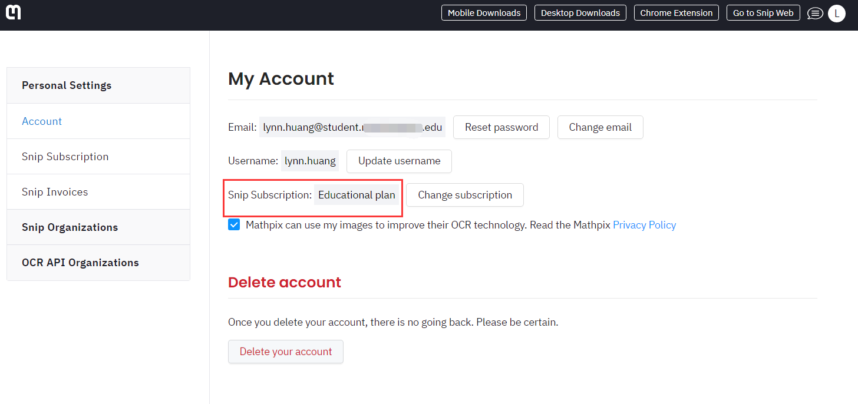The height and width of the screenshot is (404, 858).
Task: Select Snip Invoices in the sidebar
Action: 98,192
